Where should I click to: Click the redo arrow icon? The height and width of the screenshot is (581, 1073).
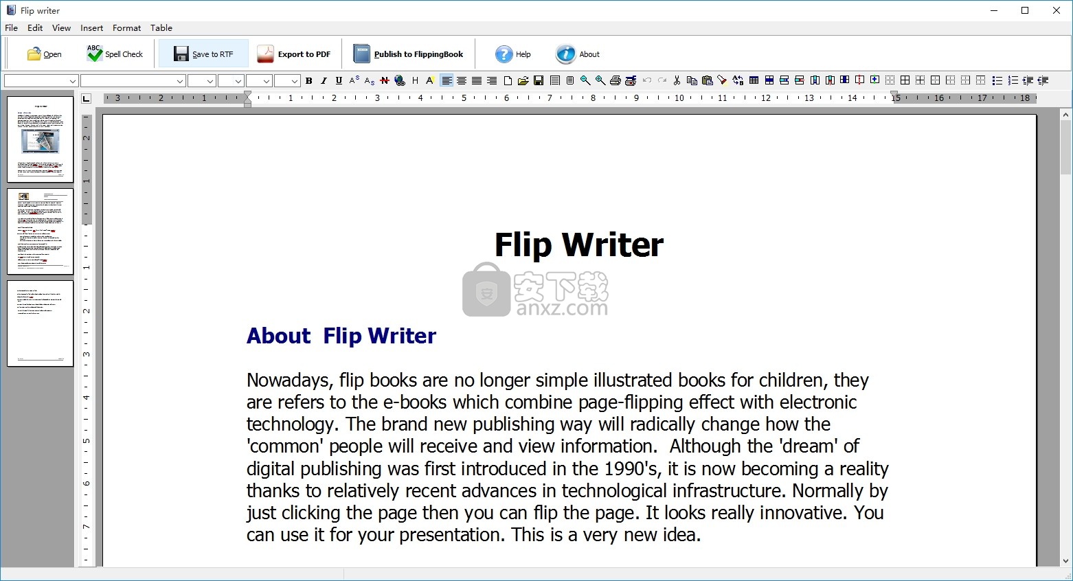pos(662,81)
